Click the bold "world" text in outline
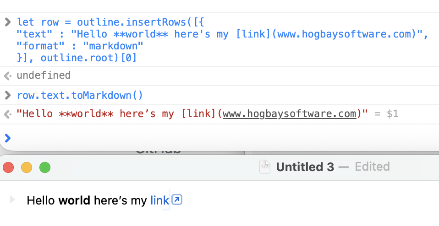Viewport: 439px width, 226px height. [75, 200]
